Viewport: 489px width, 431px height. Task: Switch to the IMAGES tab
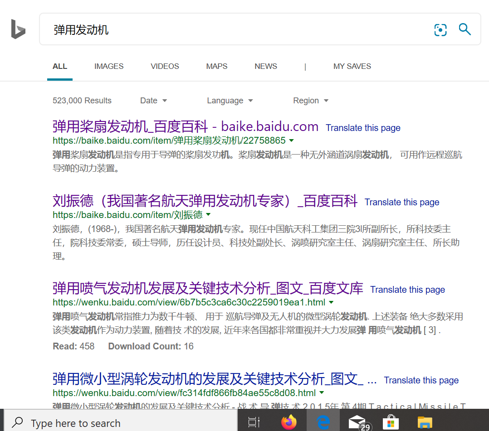(109, 66)
